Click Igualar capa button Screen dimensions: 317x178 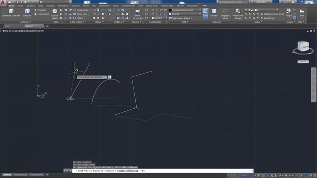(x=267, y=18)
